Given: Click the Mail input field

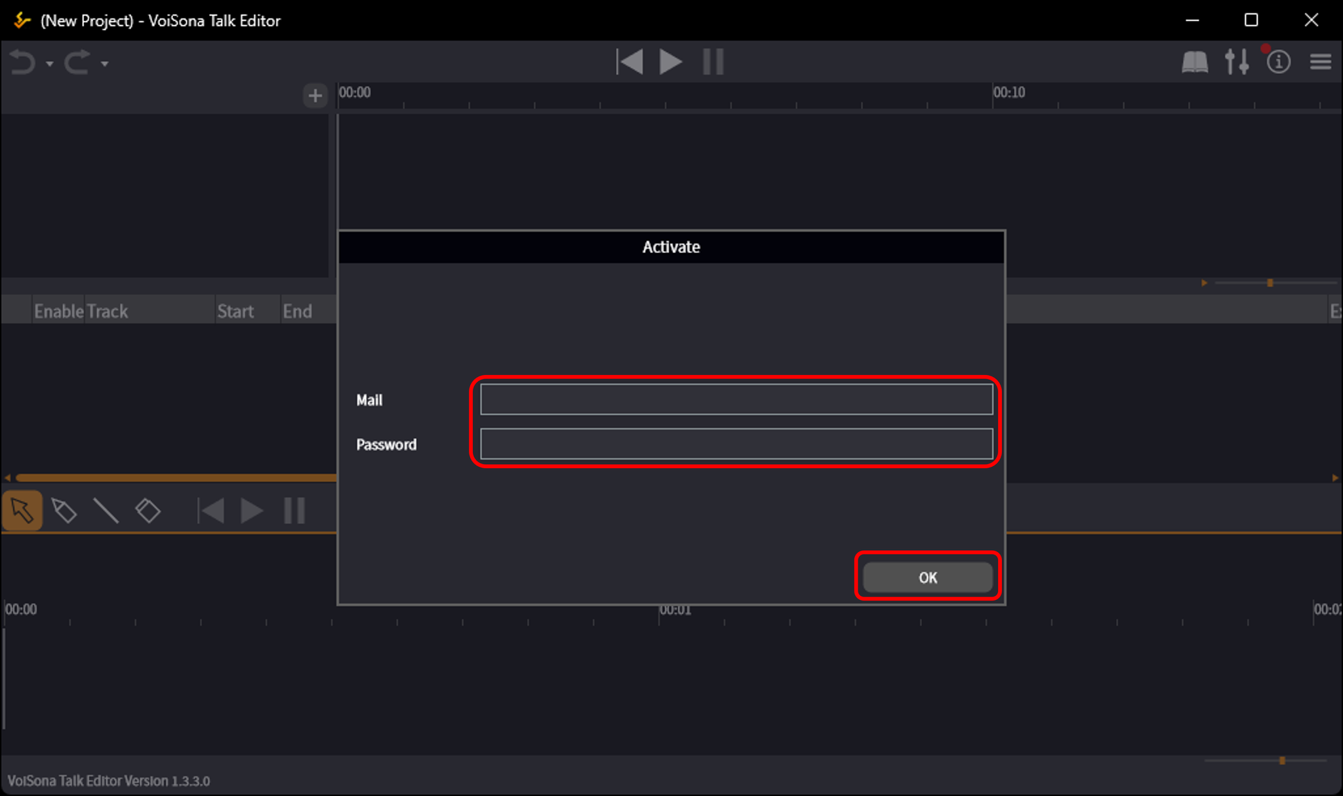Looking at the screenshot, I should coord(736,399).
